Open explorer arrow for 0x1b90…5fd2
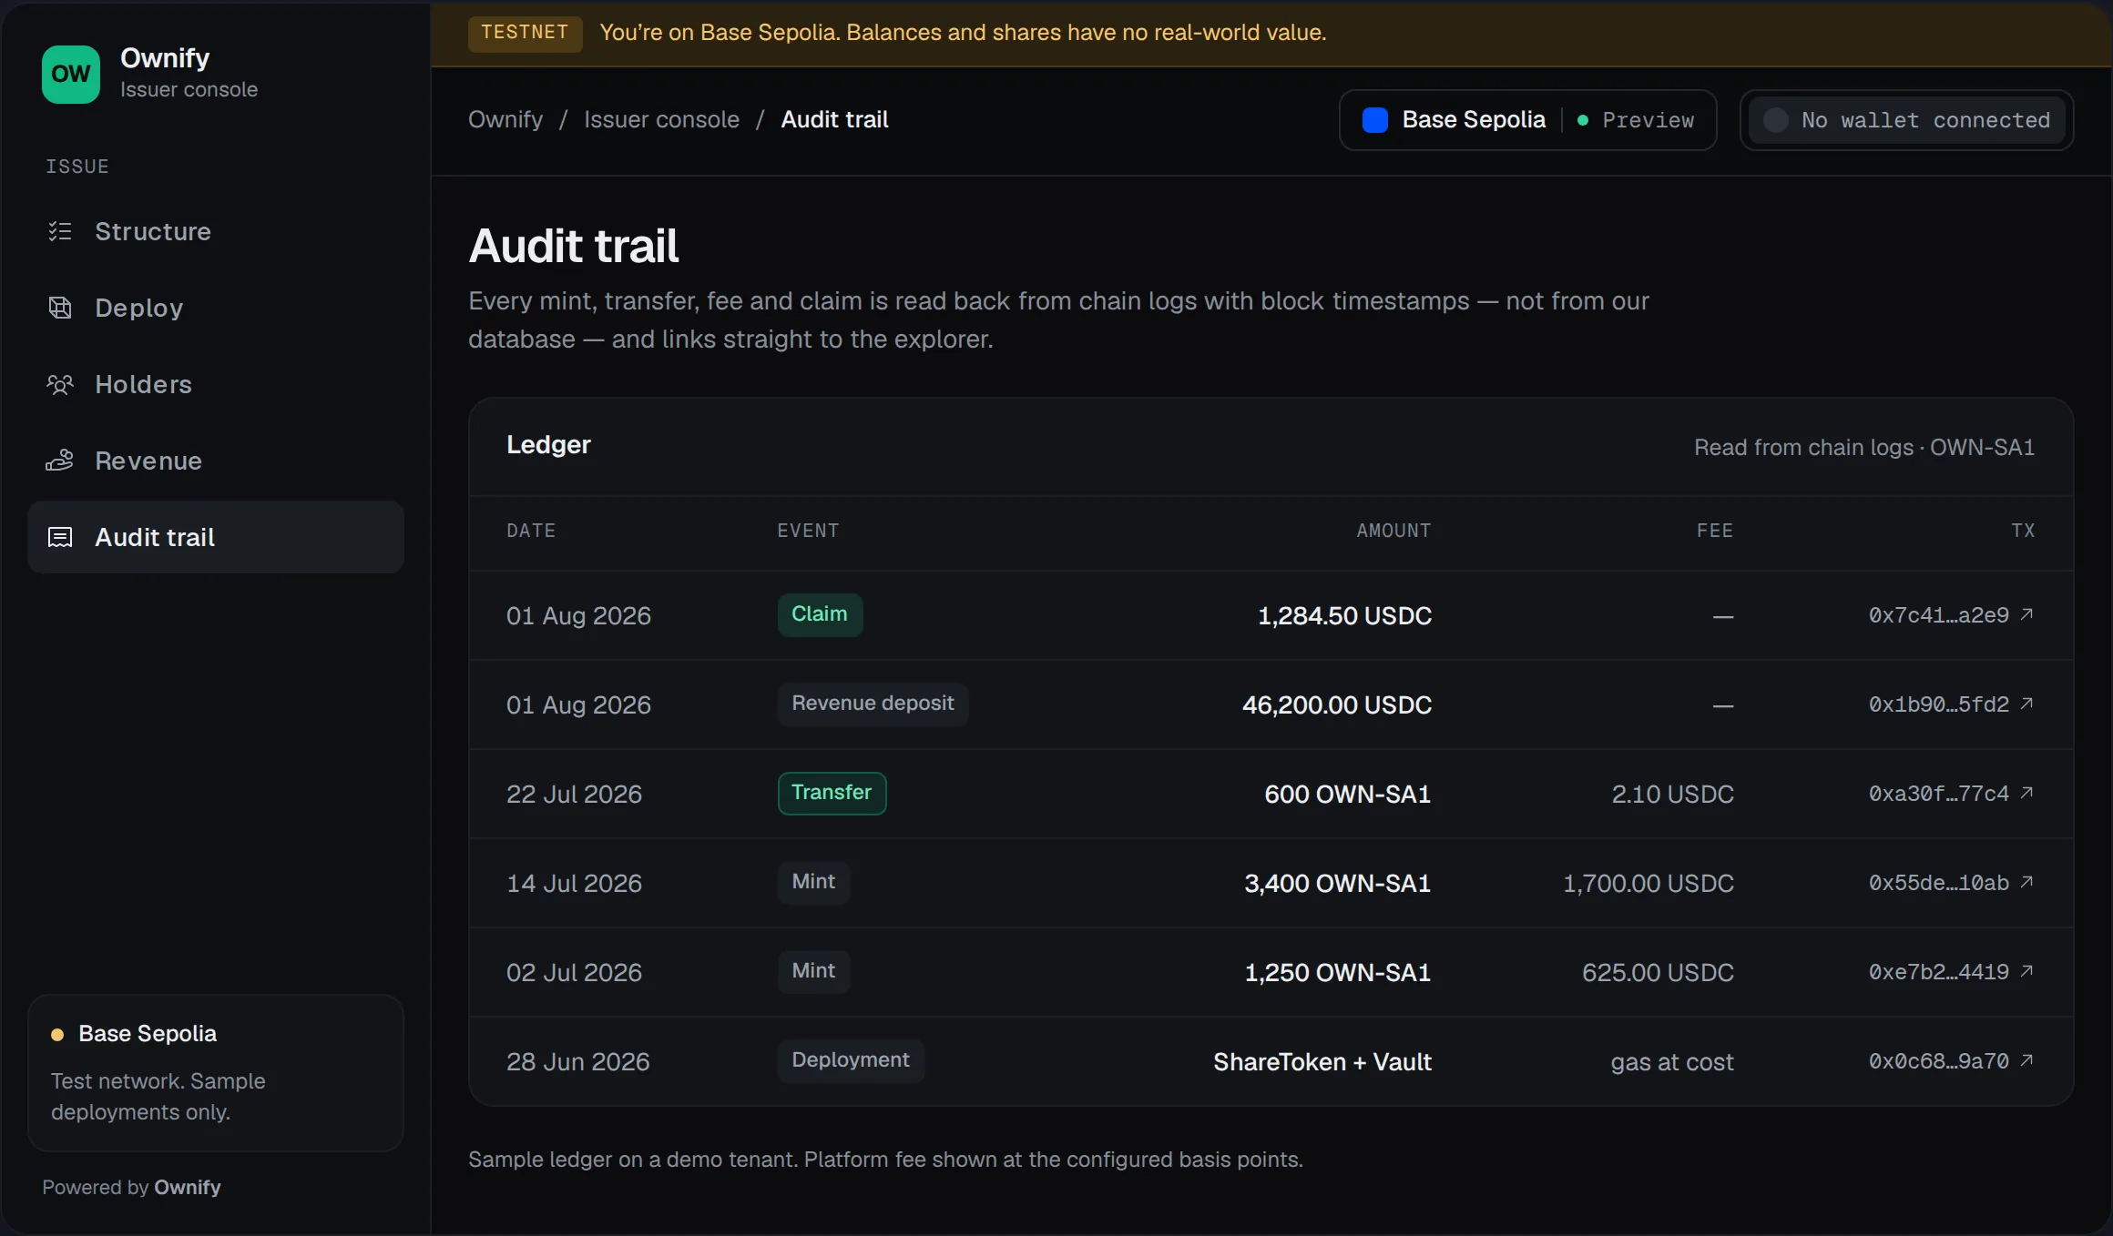 tap(2026, 704)
